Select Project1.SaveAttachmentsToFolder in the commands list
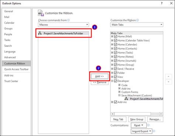This screenshot has width=175, height=136. click(x=64, y=33)
